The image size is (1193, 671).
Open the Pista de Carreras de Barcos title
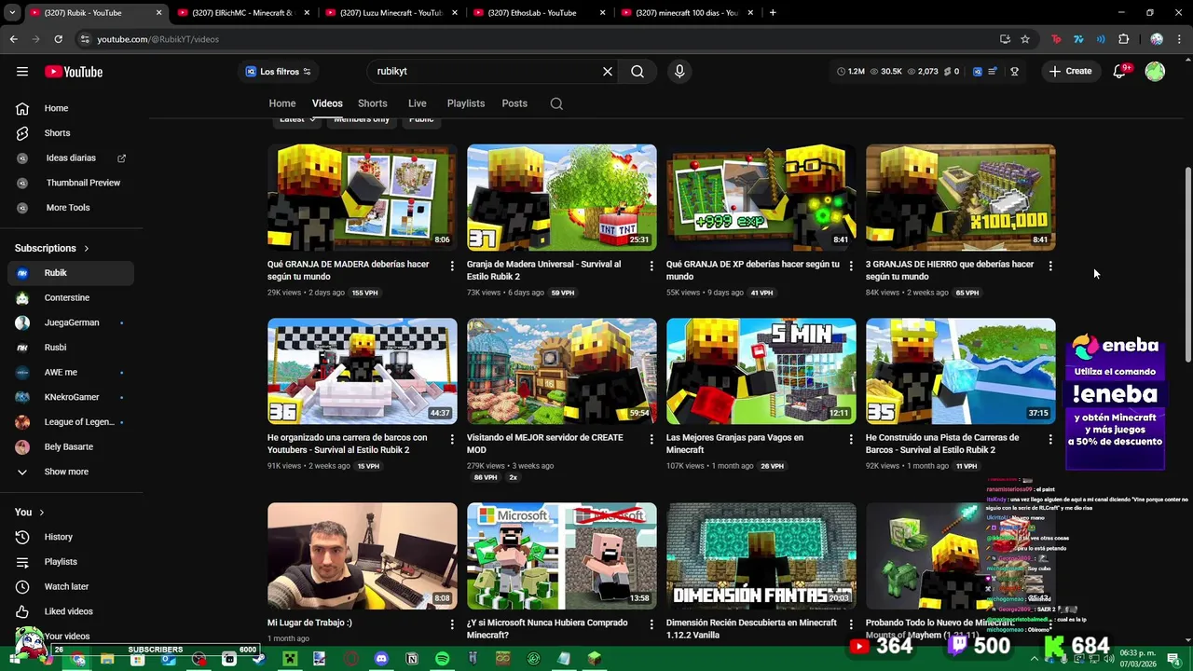[x=942, y=444]
